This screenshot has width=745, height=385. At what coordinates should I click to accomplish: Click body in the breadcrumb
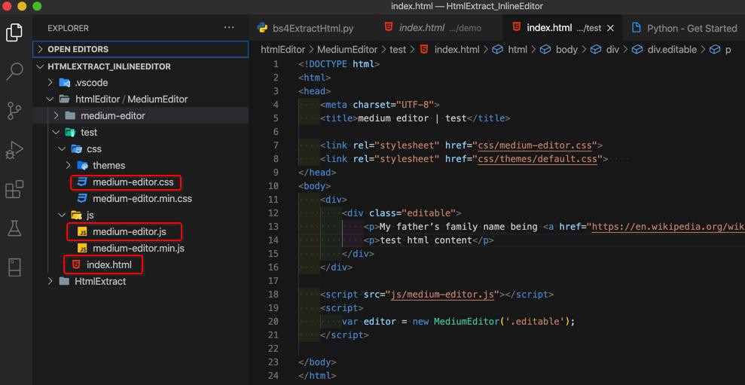tap(566, 50)
